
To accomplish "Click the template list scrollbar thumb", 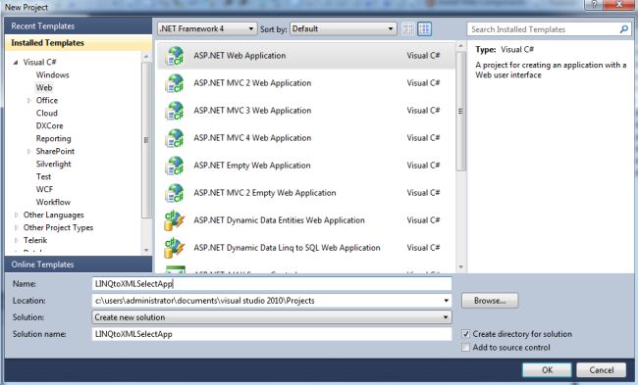I will (460, 111).
